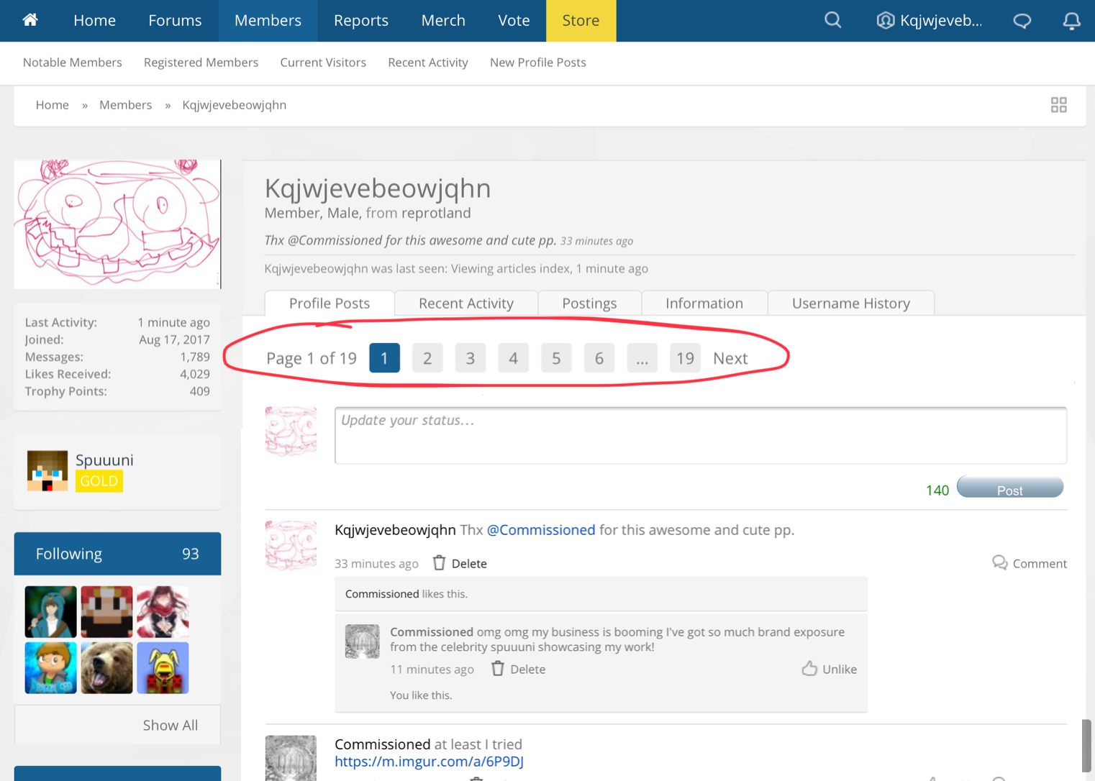This screenshot has height=781, width=1095.
Task: Open the yellow character avatar in Following
Action: tap(163, 668)
